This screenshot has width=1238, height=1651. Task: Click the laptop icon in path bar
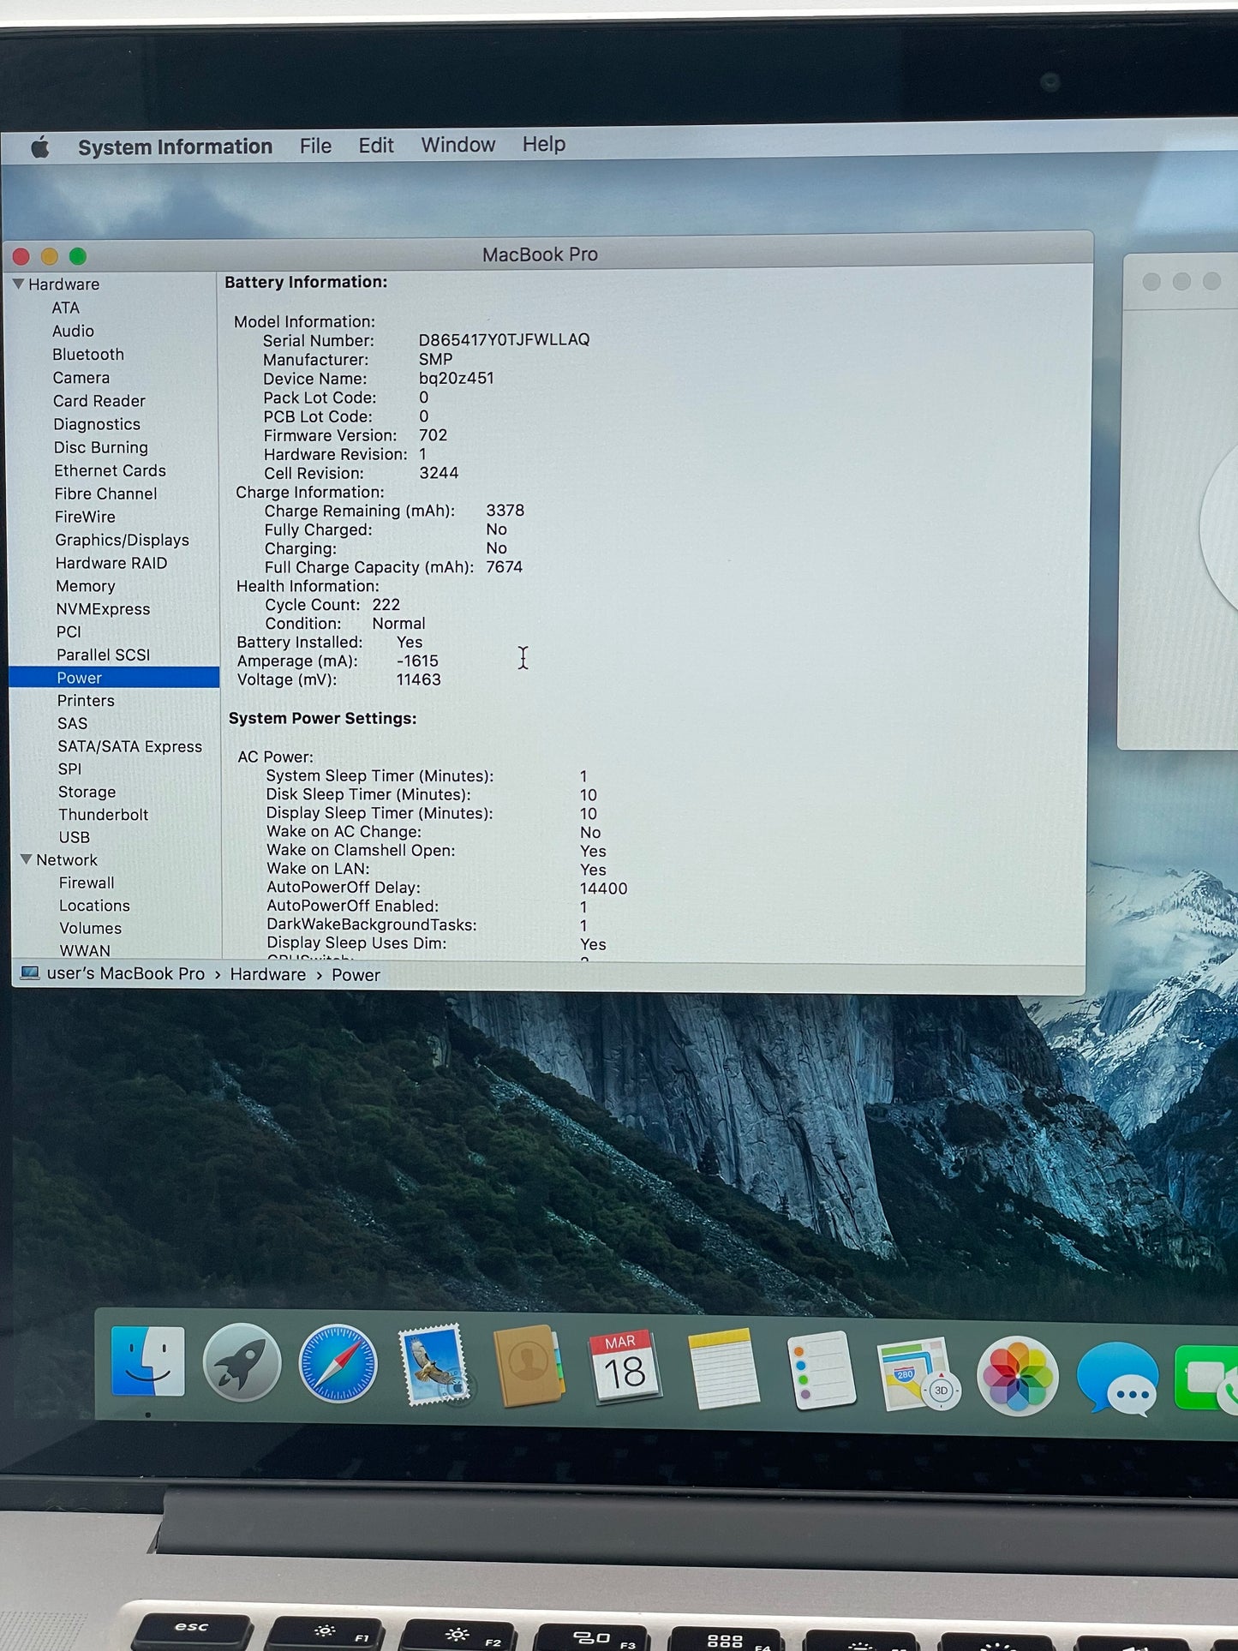pos(30,973)
